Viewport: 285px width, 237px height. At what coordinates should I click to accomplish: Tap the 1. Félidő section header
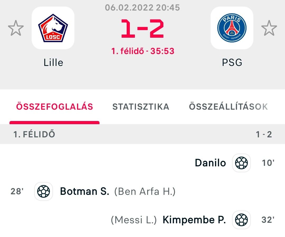34,134
